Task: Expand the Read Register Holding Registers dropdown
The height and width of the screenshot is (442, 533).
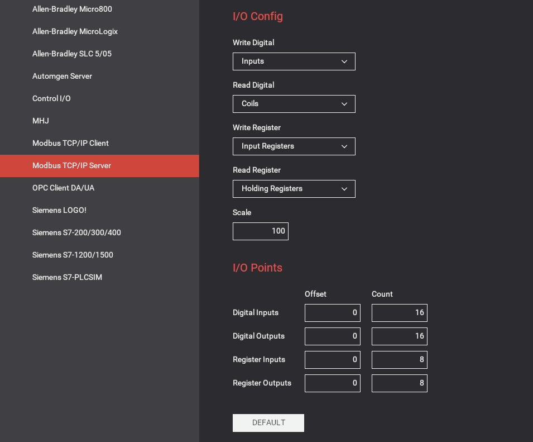Action: tap(294, 189)
